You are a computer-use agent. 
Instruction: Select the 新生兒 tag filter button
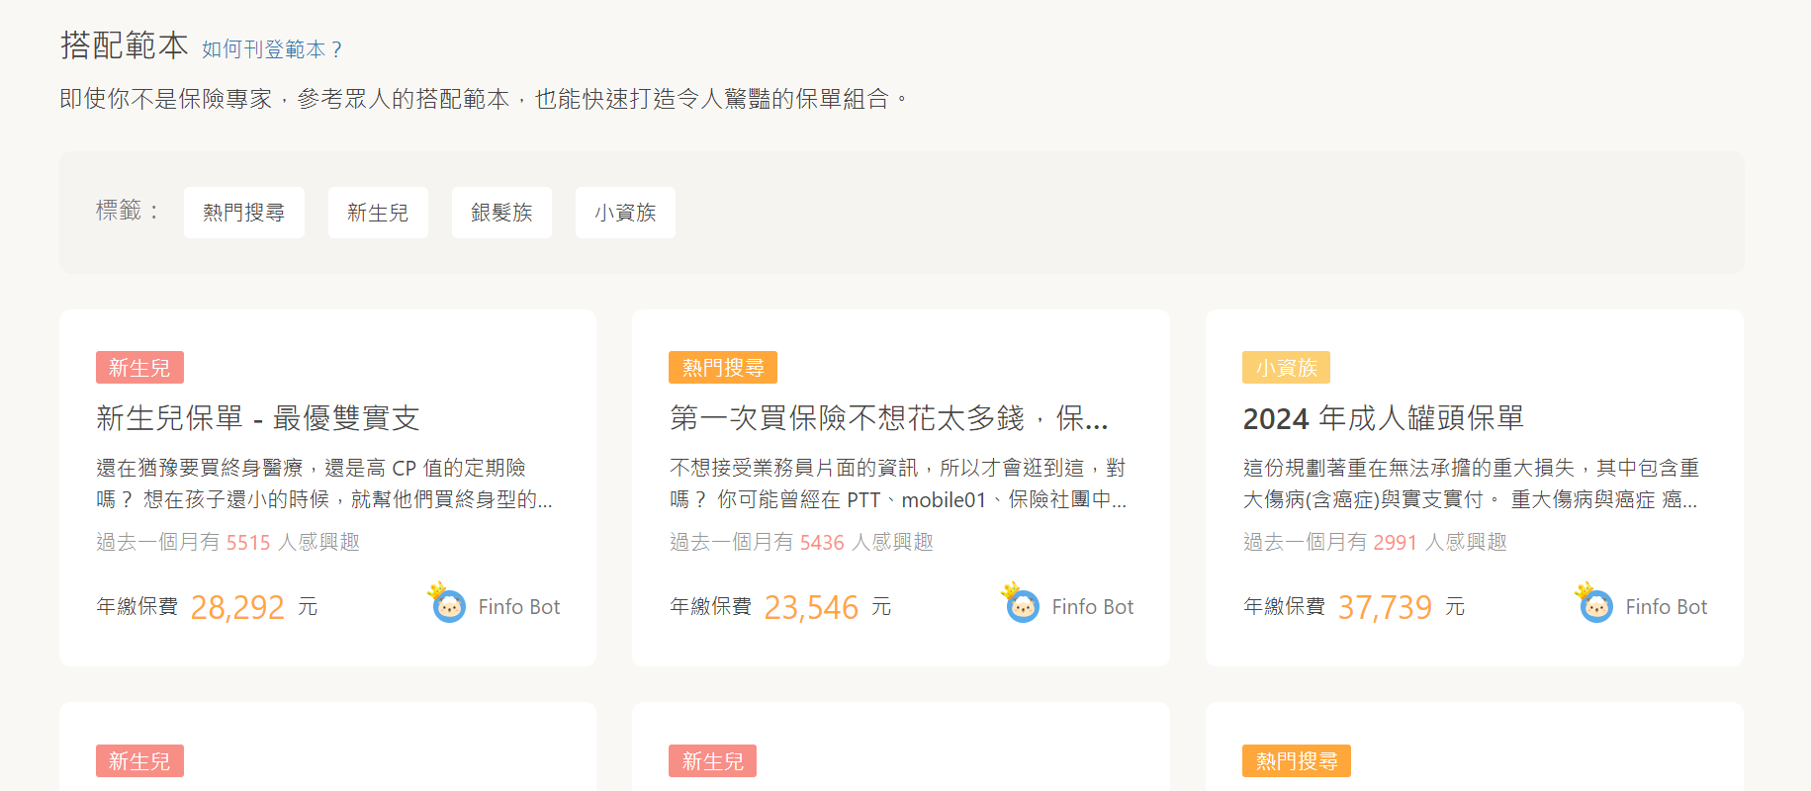click(378, 213)
